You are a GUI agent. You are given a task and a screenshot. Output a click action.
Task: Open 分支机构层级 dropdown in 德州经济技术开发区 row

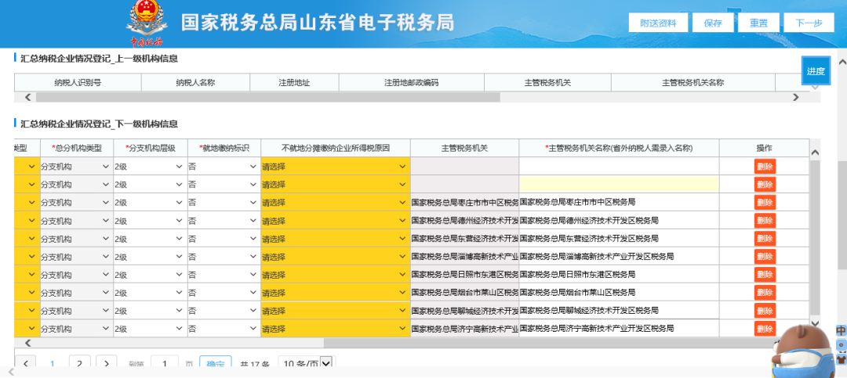click(x=150, y=221)
